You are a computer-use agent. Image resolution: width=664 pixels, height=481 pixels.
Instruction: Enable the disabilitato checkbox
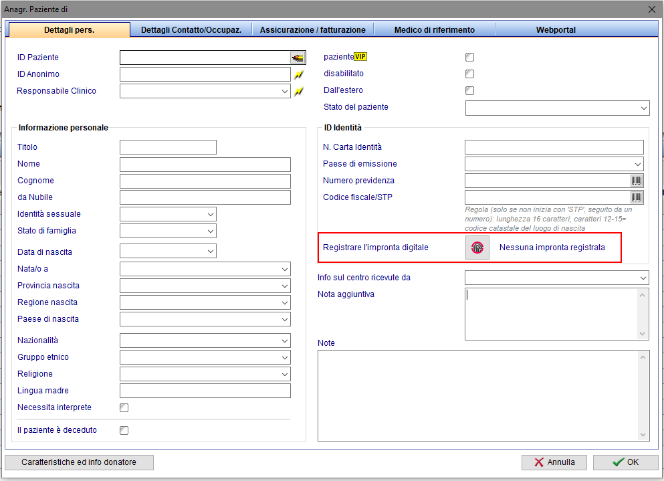(469, 74)
